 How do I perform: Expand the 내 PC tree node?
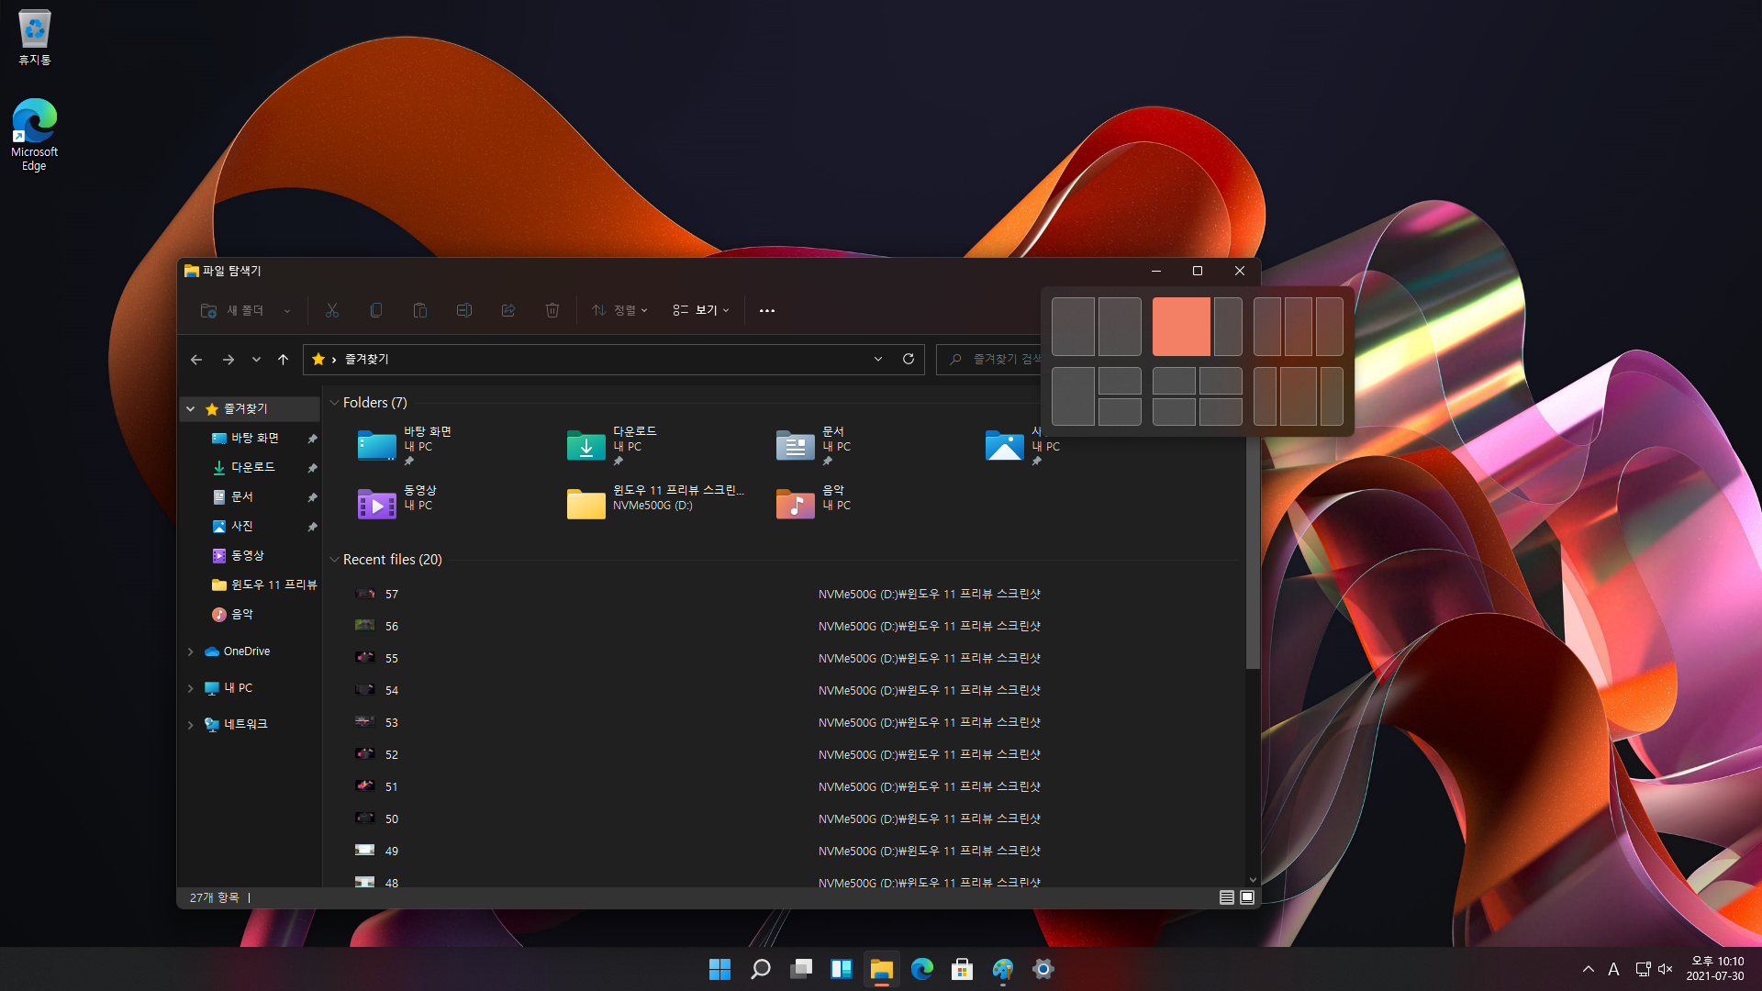[x=191, y=688]
